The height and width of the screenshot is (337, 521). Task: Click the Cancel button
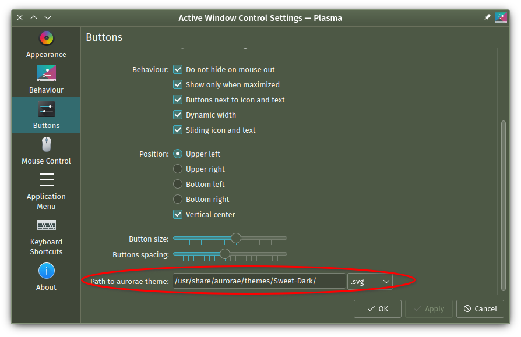pyautogui.click(x=480, y=309)
